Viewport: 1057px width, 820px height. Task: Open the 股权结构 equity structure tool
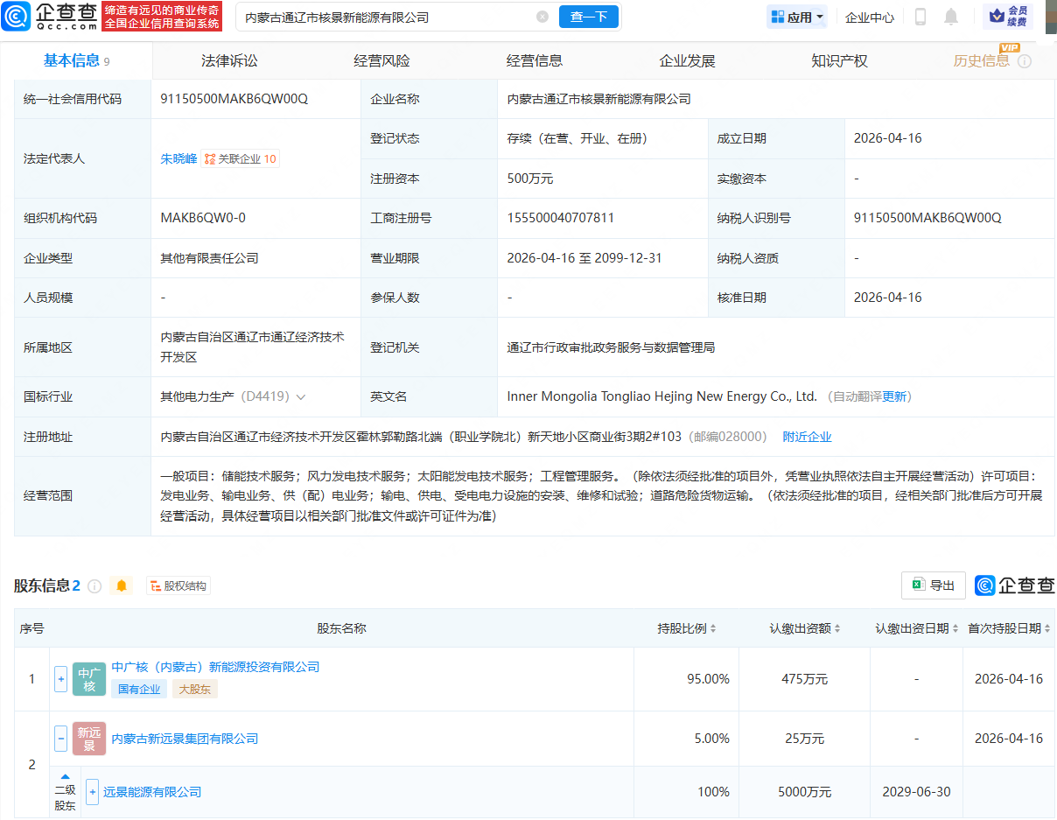click(x=178, y=585)
